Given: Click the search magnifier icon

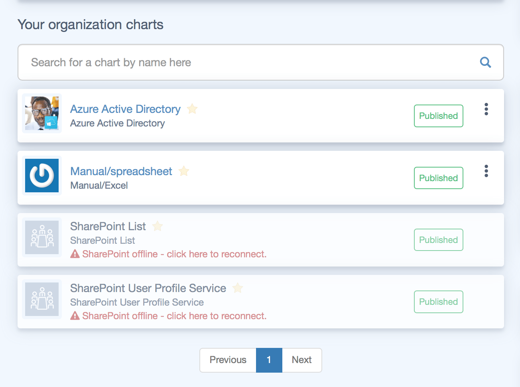Looking at the screenshot, I should 485,62.
